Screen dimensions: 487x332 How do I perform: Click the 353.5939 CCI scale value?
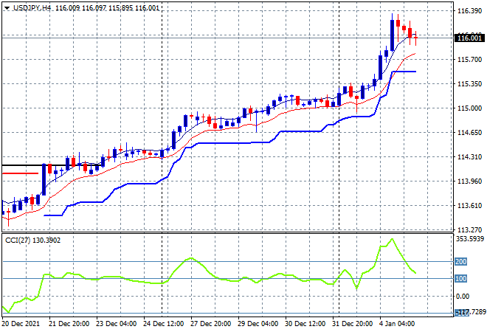[470, 239]
